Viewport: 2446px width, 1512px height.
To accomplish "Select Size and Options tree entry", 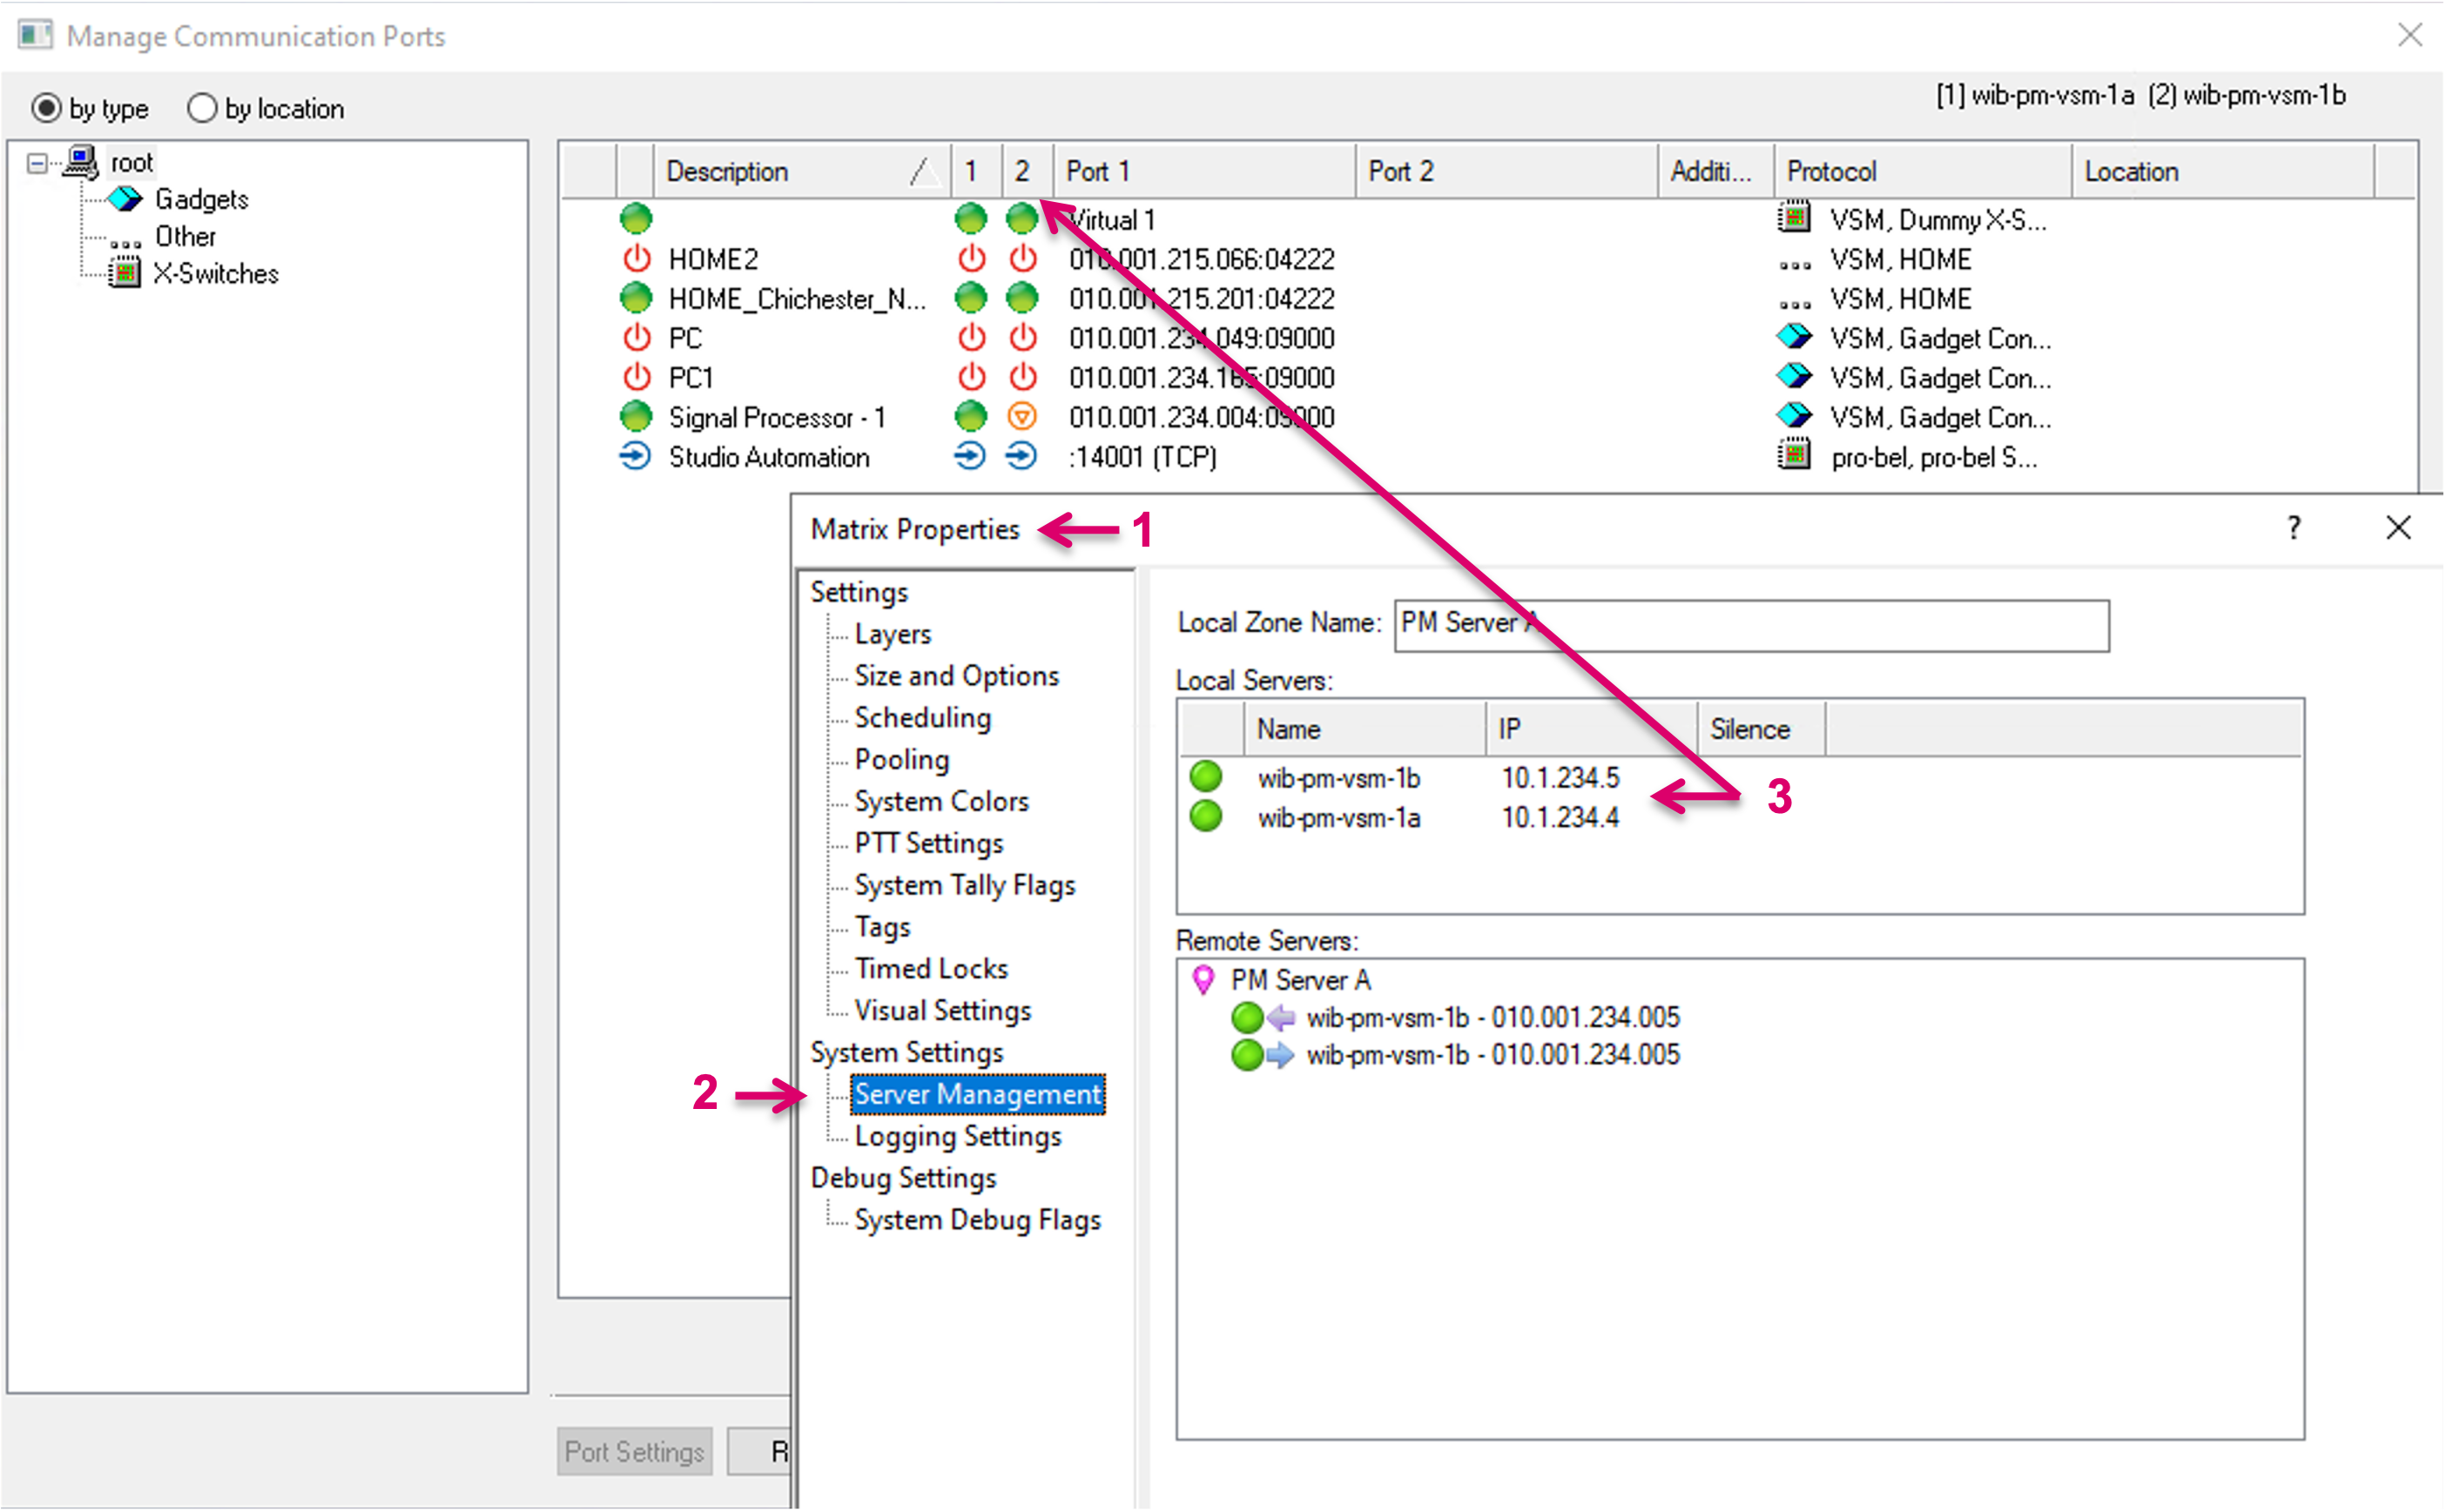I will (x=955, y=676).
